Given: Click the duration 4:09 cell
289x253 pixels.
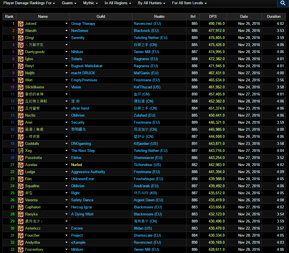Looking at the screenshot, I should point(280,172).
